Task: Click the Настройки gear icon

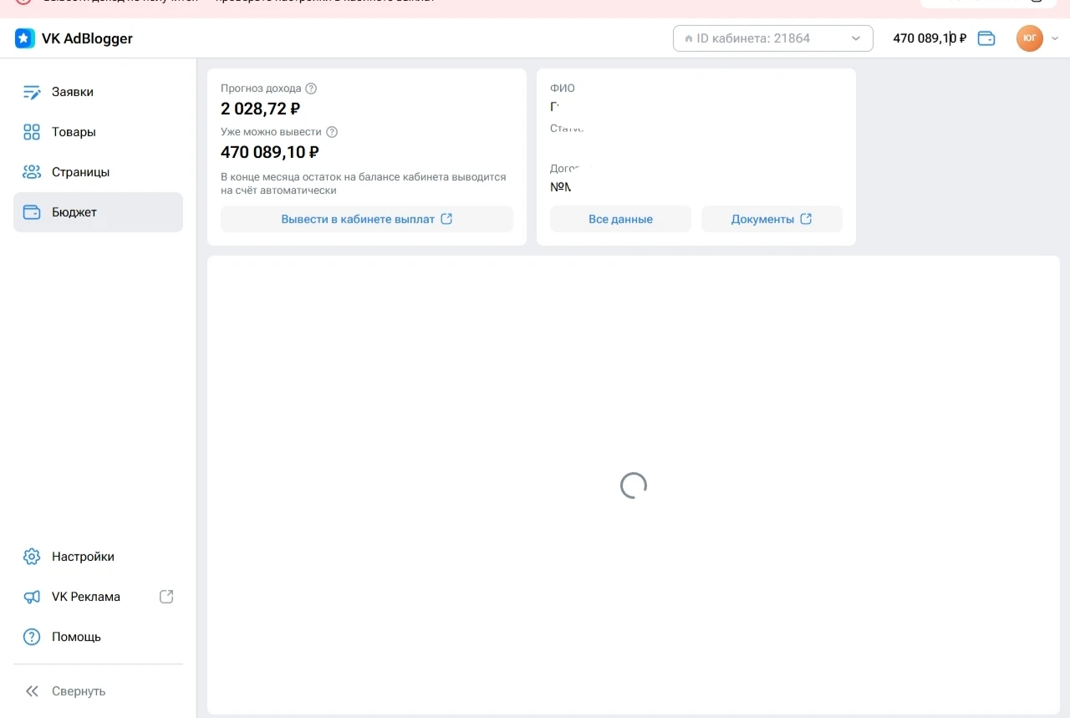Action: (32, 557)
